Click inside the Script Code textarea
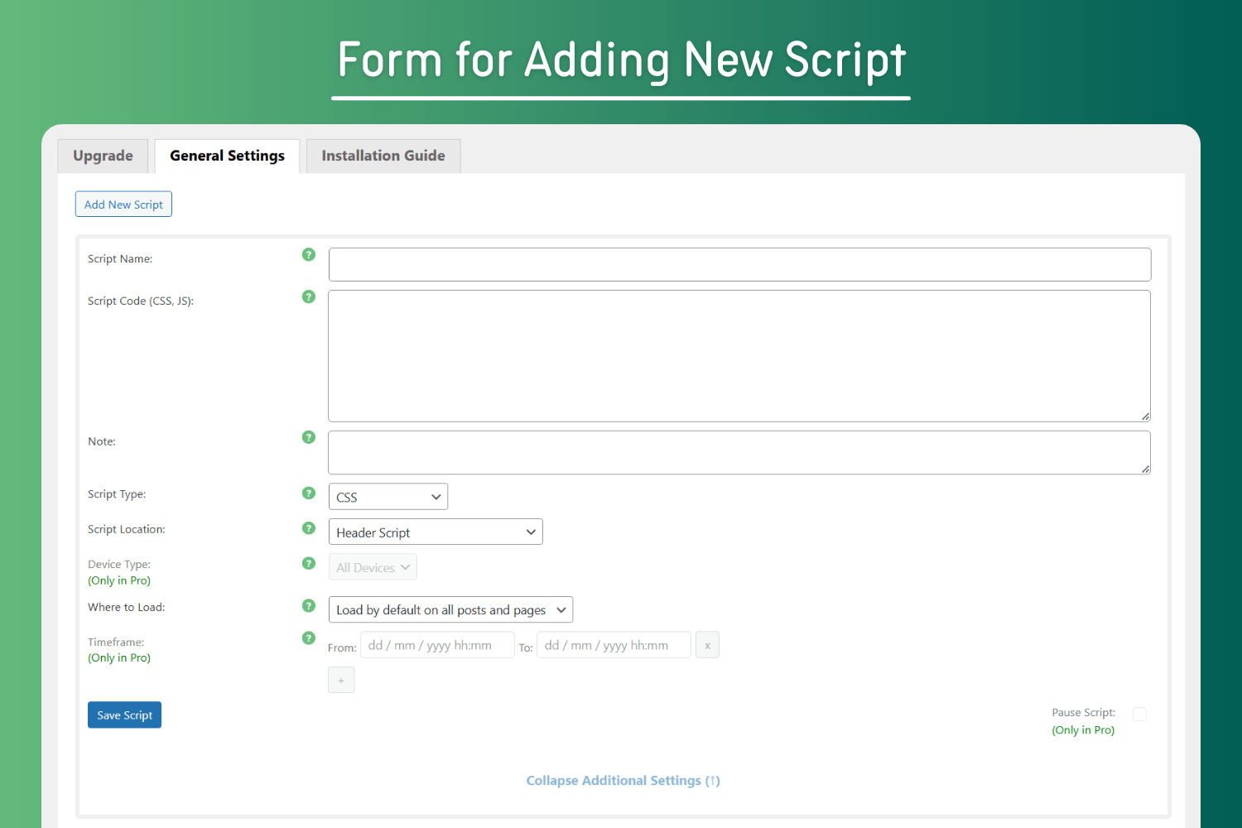This screenshot has width=1242, height=828. [x=739, y=356]
